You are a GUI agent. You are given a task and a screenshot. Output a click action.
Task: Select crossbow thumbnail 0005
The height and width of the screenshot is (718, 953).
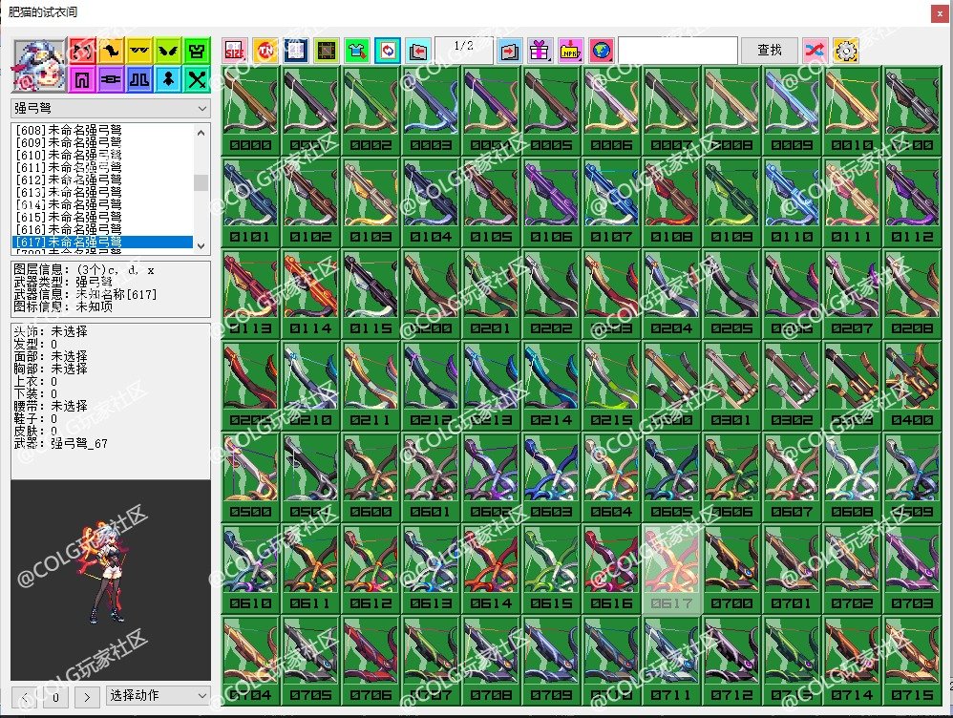click(551, 111)
